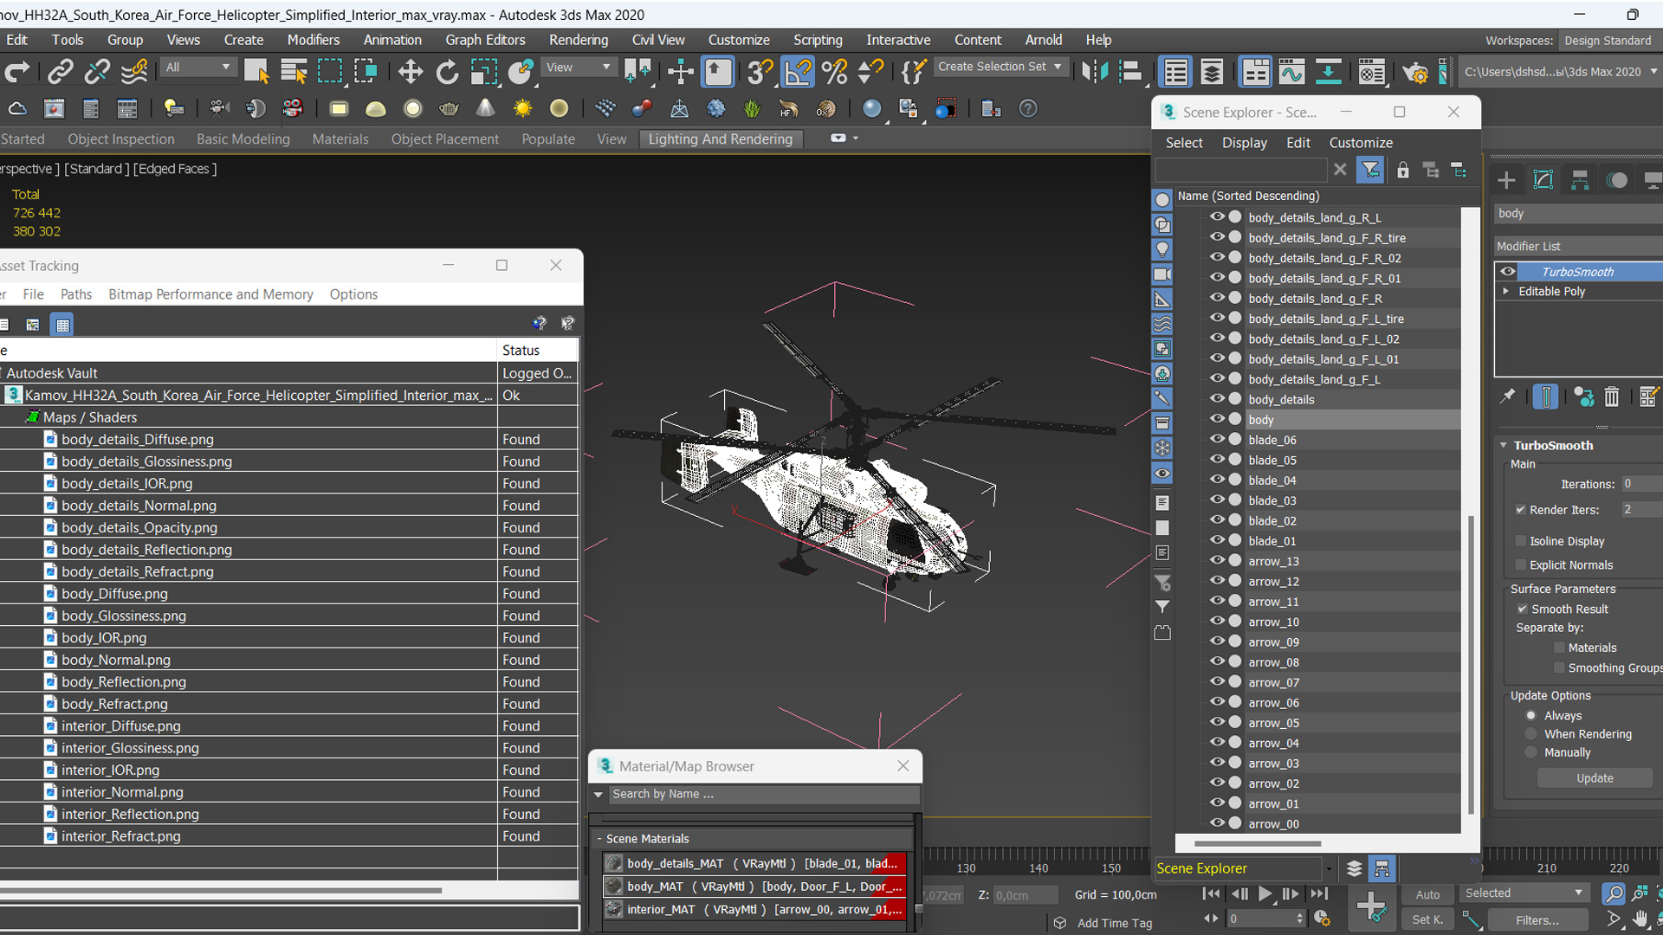1663x935 pixels.
Task: Select the Manually update radio option
Action: click(x=1531, y=753)
